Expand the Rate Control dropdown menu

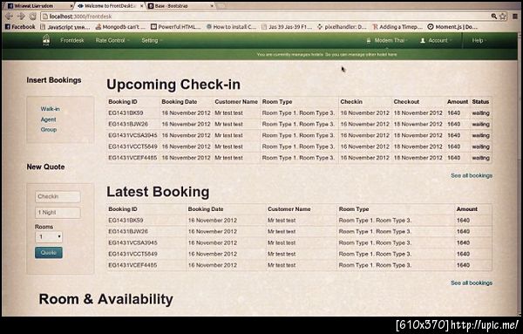[x=112, y=40]
